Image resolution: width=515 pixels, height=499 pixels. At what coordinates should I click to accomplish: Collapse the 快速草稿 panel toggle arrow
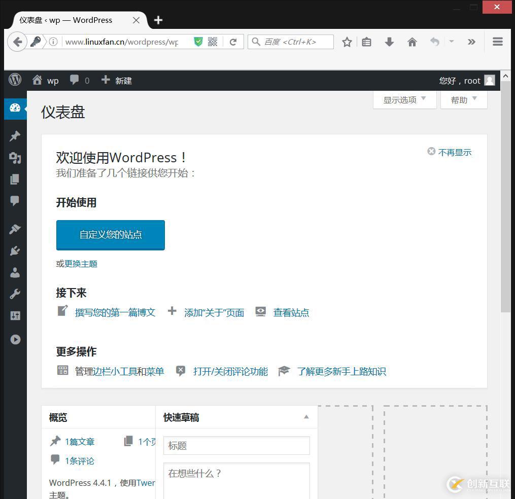(306, 417)
